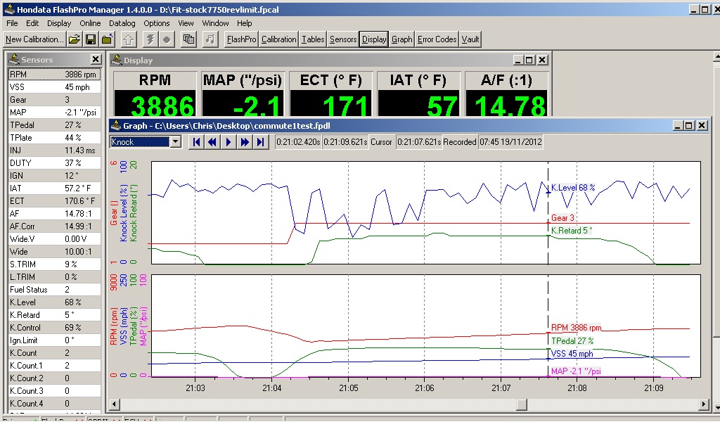Select the TPlate 44 % row

click(54, 138)
